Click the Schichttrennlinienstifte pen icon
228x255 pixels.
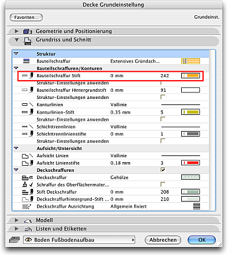click(x=27, y=134)
